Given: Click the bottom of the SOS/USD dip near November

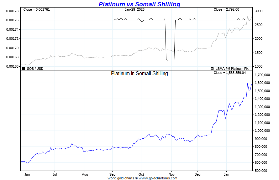Looking at the screenshot, I should pyautogui.click(x=171, y=61).
